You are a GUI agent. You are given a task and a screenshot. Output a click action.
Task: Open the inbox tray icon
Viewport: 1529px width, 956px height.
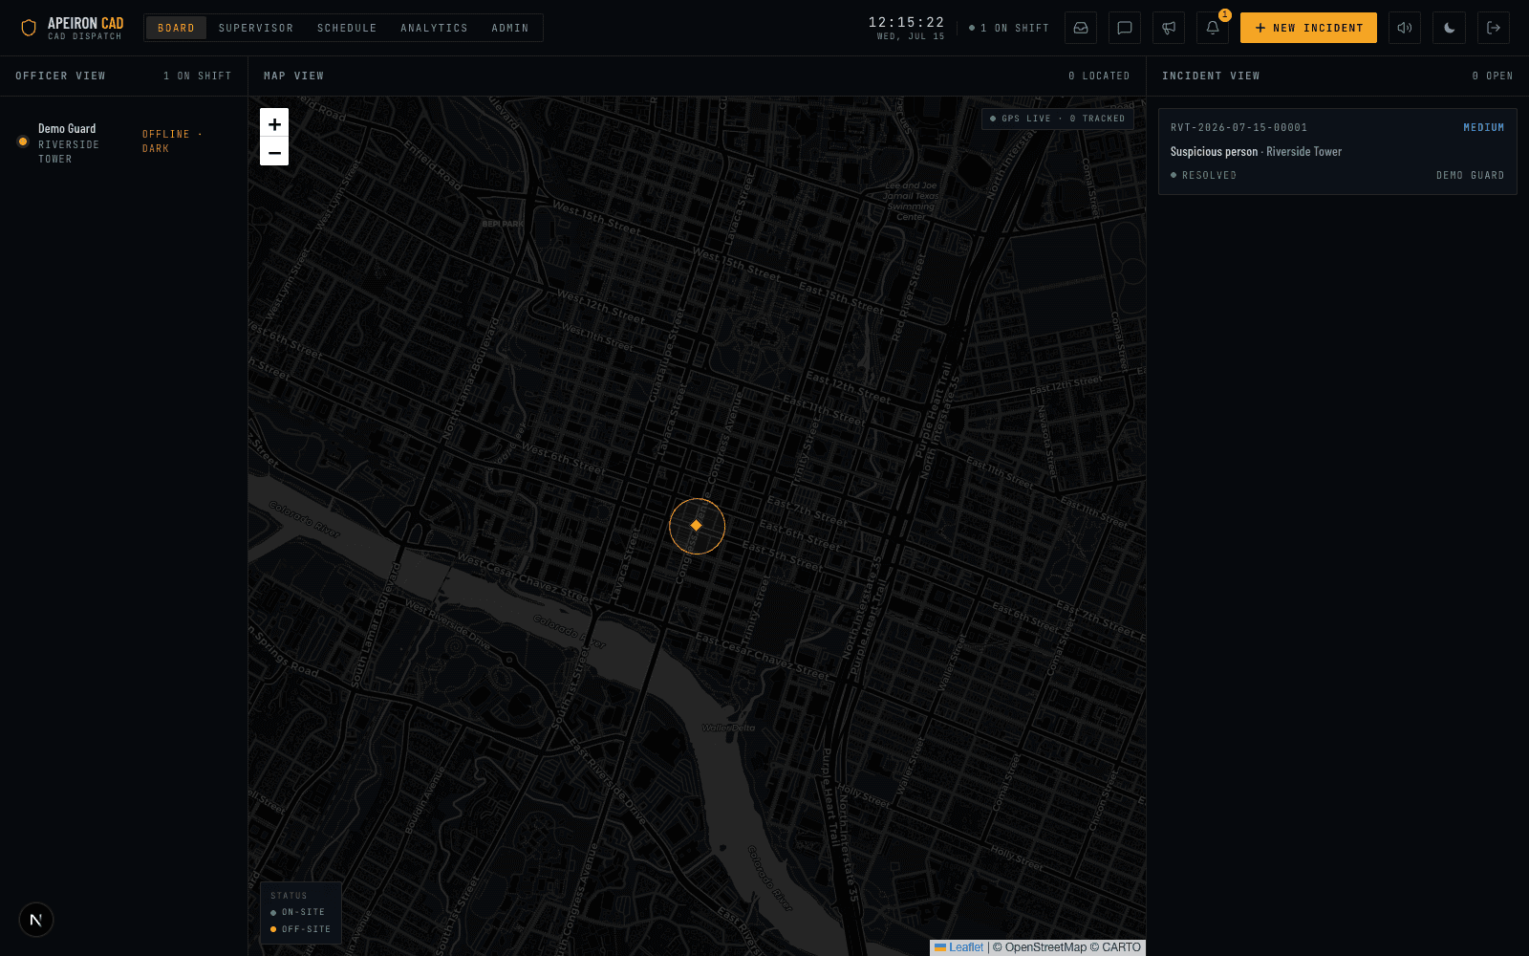tap(1081, 28)
